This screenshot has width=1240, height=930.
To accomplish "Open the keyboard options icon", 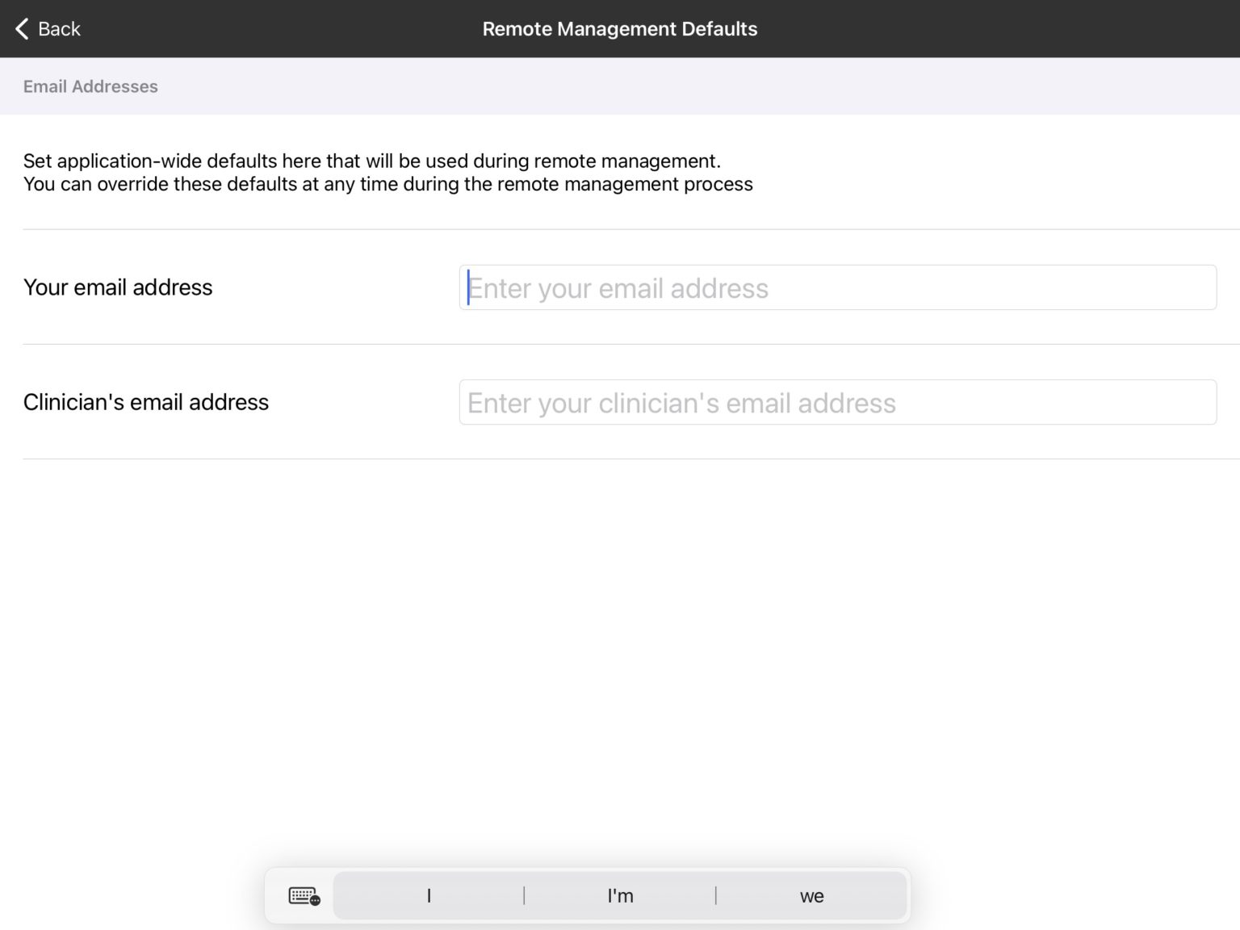I will tap(304, 896).
